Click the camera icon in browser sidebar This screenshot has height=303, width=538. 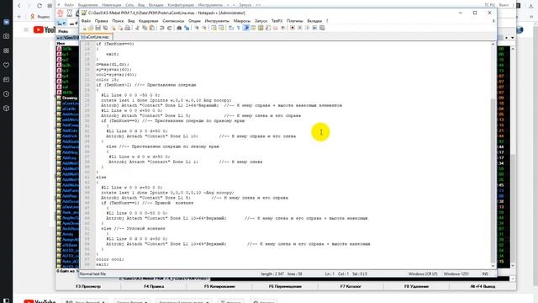(x=6, y=36)
